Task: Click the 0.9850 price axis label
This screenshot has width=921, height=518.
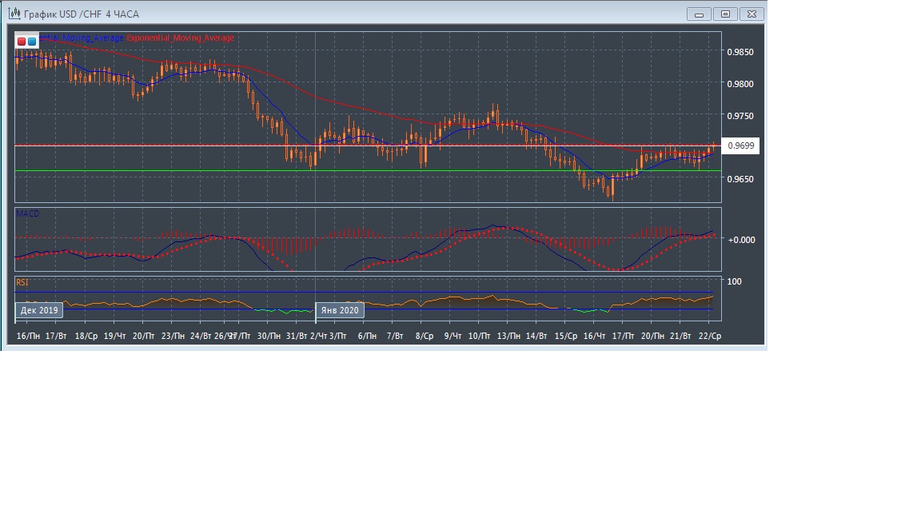Action: pos(740,52)
